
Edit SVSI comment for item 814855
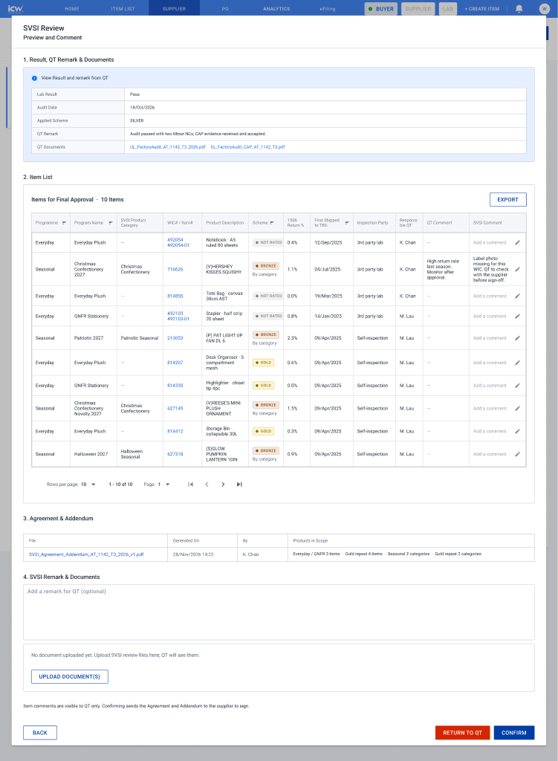(517, 296)
